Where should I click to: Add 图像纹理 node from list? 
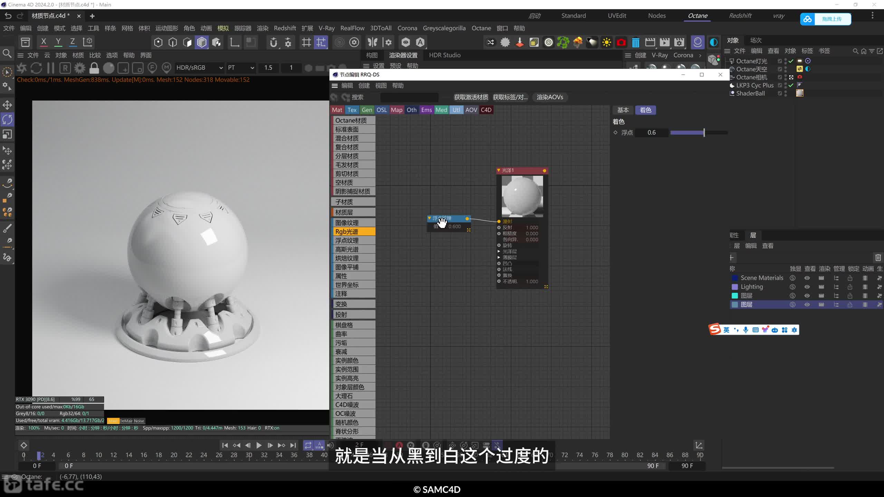pyautogui.click(x=353, y=223)
